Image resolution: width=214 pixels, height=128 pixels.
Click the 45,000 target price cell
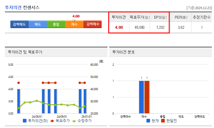[x=139, y=27]
